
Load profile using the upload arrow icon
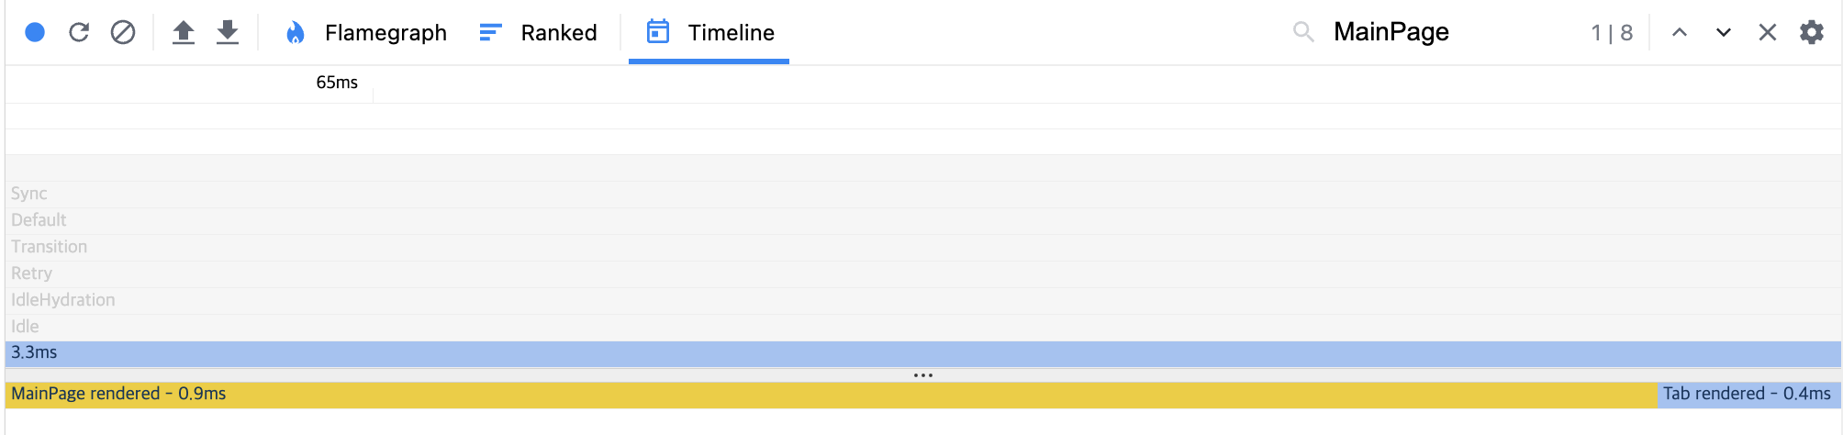(184, 33)
